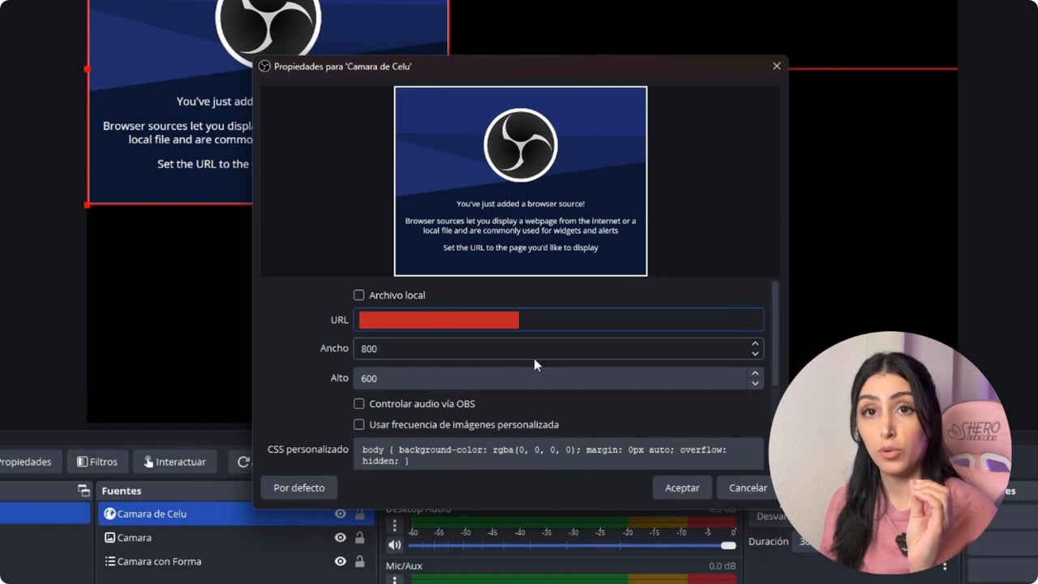Mute Desktop Audio speaker icon
The image size is (1038, 584).
coord(394,545)
